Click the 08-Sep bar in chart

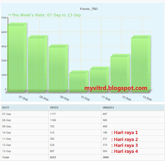tap(38, 64)
